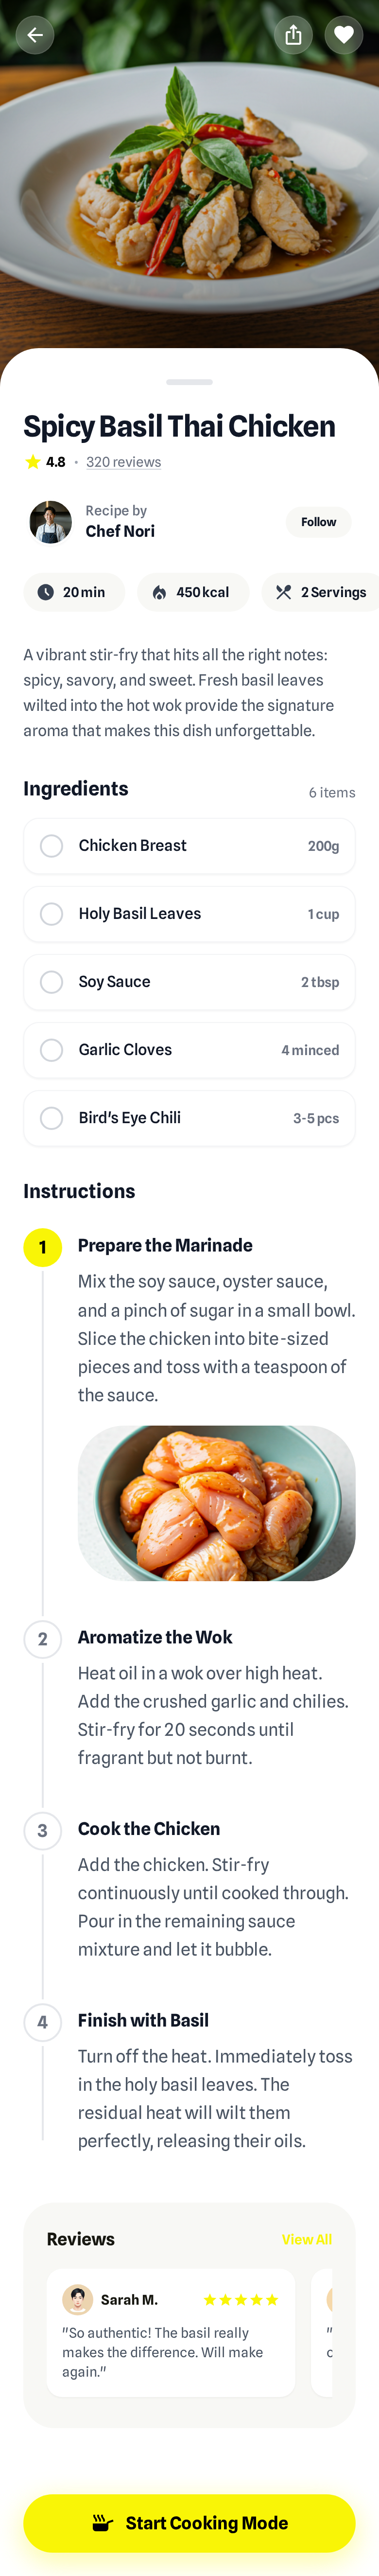Check off Holy Basil Leaves ingredient

tap(52, 914)
